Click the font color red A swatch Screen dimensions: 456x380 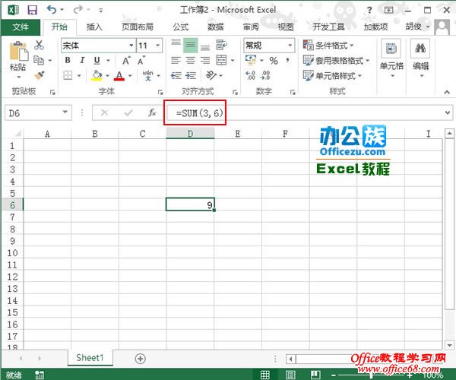119,75
